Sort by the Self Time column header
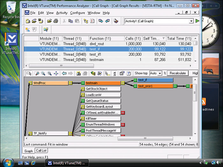The width and height of the screenshot is (223, 167). point(154,38)
